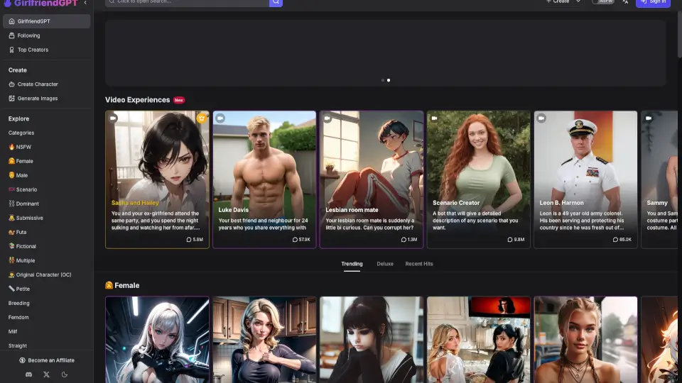Click the New badge beside Video Experiences
This screenshot has height=383, width=682.
pos(179,100)
